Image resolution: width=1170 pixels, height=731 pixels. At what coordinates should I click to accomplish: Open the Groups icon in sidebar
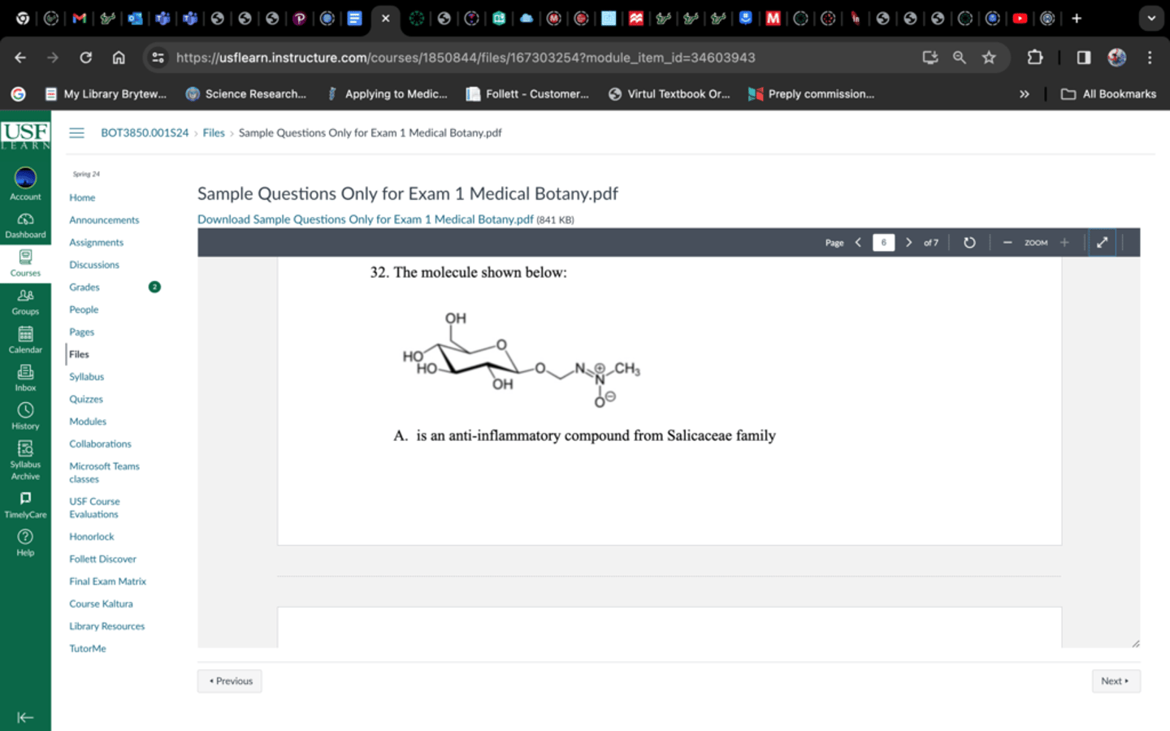(25, 301)
